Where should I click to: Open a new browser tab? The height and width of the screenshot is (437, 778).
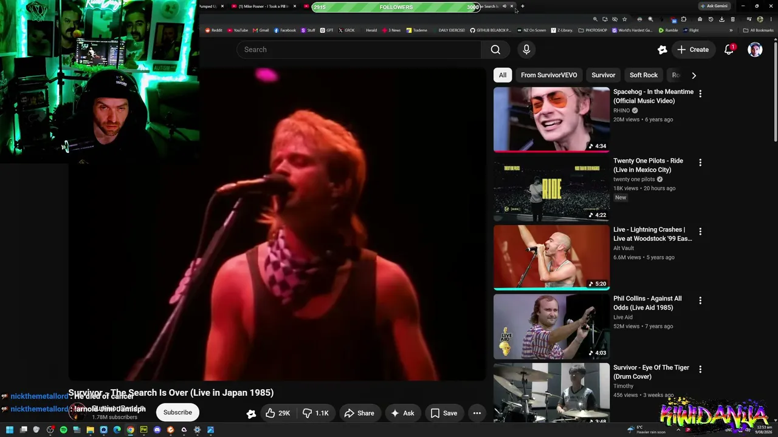click(523, 7)
